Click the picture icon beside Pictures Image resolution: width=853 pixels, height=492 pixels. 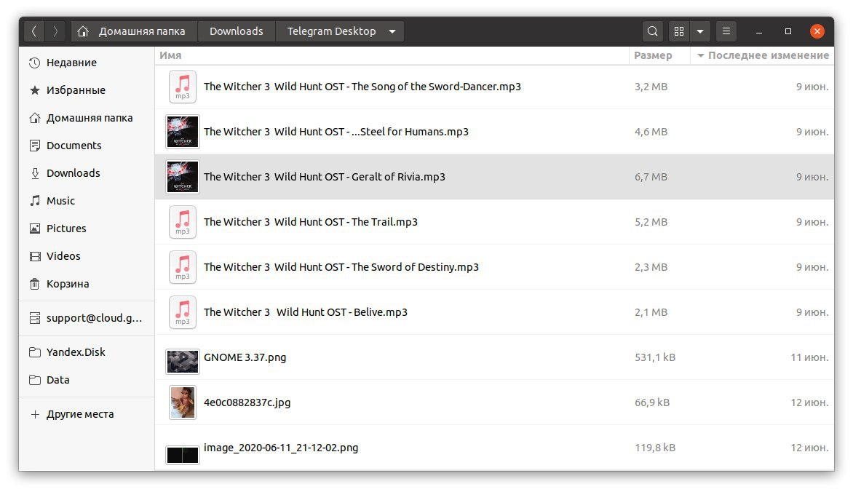(x=35, y=229)
